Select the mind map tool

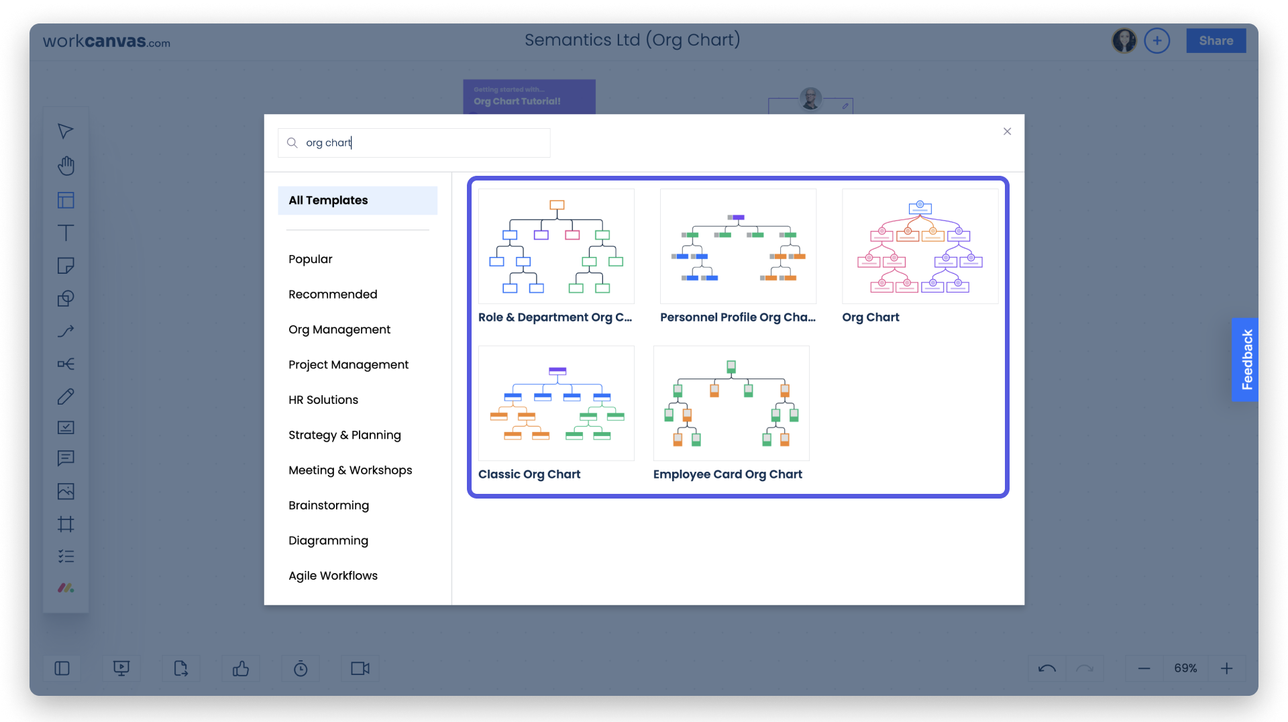pos(66,364)
